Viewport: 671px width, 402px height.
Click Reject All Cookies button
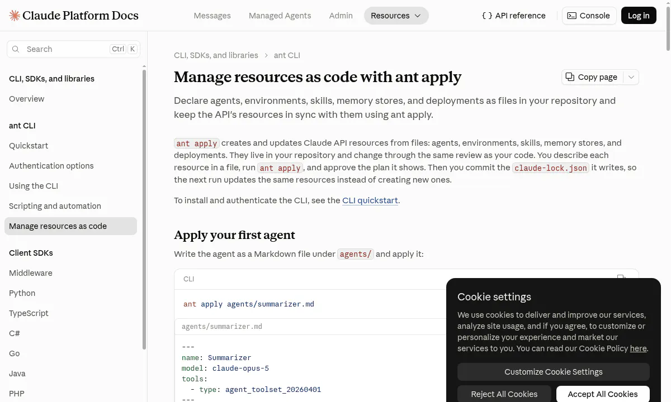pyautogui.click(x=504, y=394)
